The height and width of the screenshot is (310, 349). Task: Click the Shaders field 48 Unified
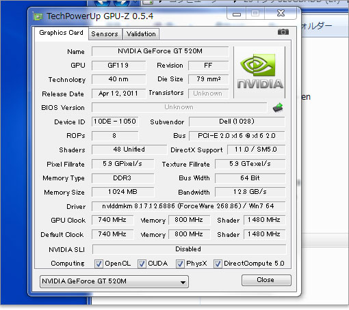[129, 150]
